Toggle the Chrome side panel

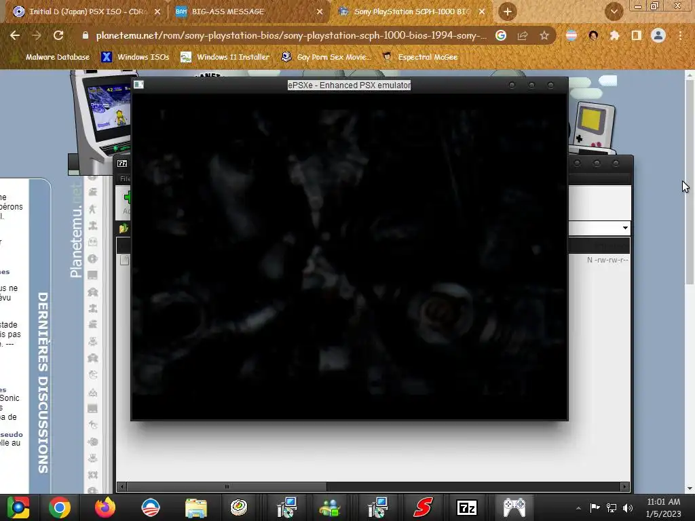[637, 35]
